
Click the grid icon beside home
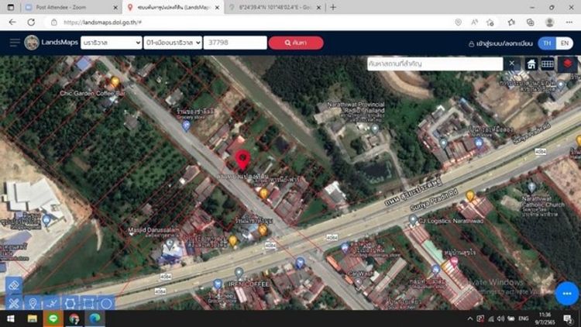click(548, 64)
